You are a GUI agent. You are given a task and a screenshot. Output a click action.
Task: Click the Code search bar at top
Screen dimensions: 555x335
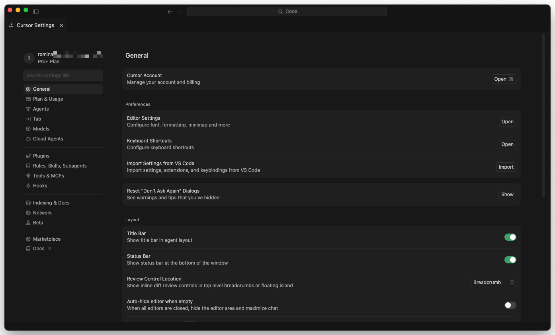tap(287, 12)
